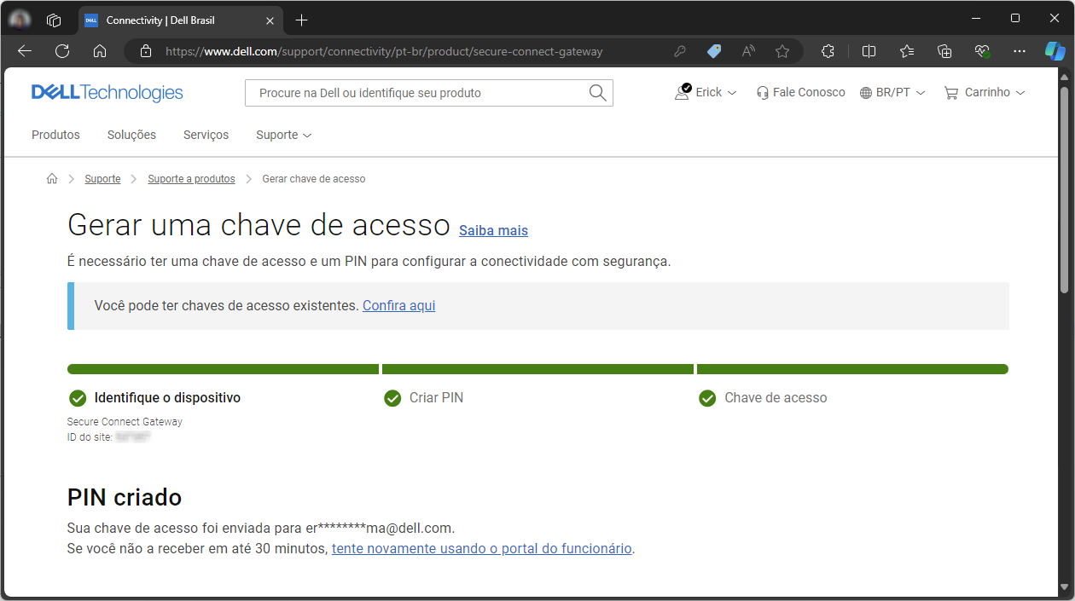1075x601 pixels.
Task: Click Confira aqui to view existing access keys
Action: tap(398, 305)
